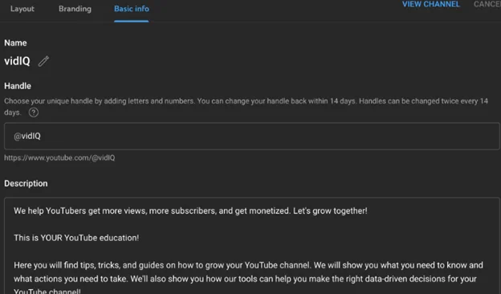
Task: Switch to the Layout tab
Action: [22, 9]
